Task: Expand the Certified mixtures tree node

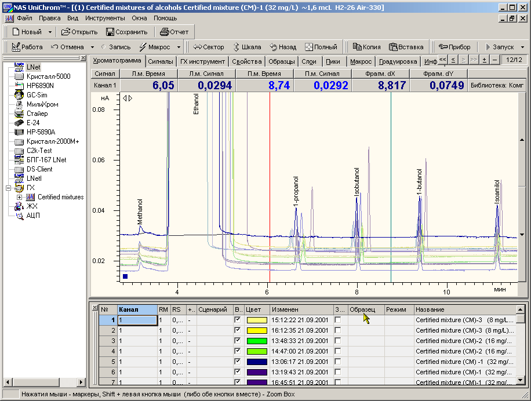Action: point(19,197)
